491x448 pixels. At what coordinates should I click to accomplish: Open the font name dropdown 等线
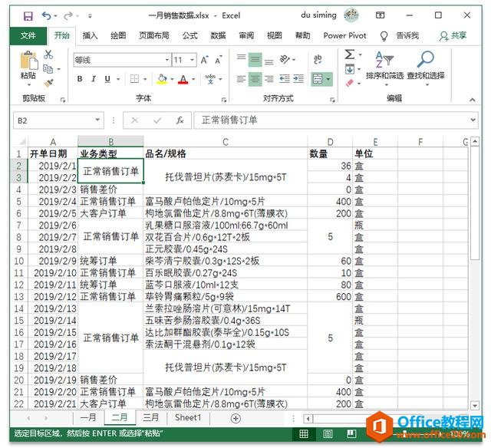click(x=167, y=60)
